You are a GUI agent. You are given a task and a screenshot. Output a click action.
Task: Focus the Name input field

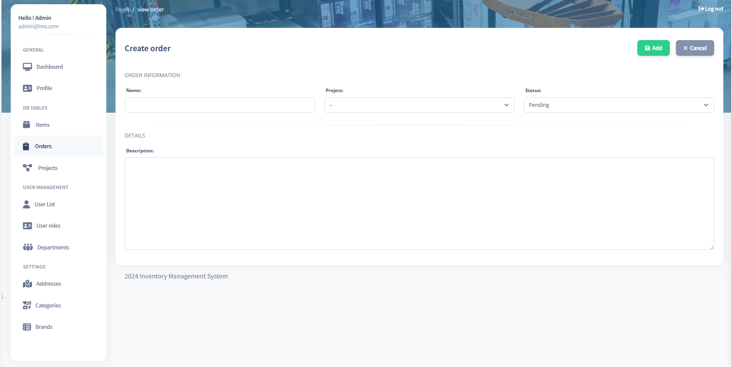(x=219, y=105)
